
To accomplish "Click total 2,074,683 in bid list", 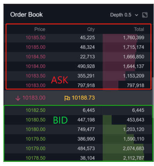I will (x=134, y=148).
